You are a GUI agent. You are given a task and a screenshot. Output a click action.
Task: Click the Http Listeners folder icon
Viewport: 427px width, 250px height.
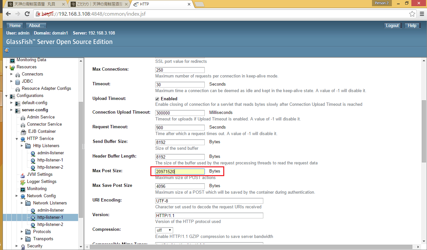(x=28, y=146)
